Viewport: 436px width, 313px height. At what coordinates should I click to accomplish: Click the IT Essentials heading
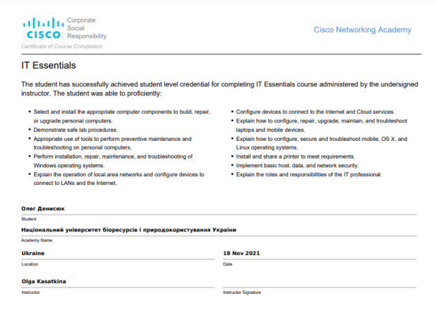click(48, 66)
